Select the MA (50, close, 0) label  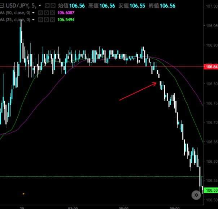15,13
